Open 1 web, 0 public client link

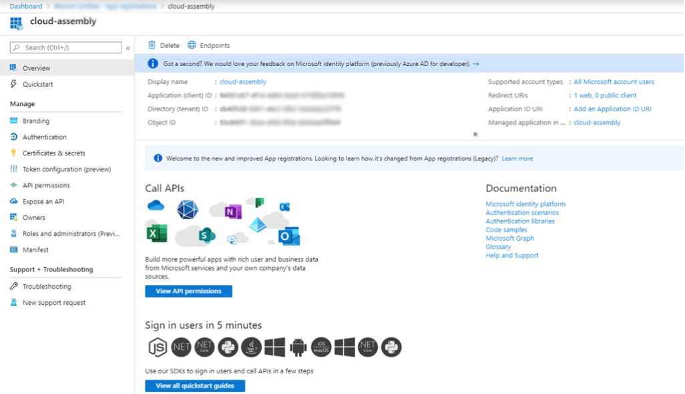[x=605, y=95]
